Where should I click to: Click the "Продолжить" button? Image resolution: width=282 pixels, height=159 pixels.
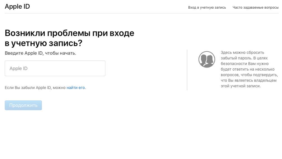[23, 105]
